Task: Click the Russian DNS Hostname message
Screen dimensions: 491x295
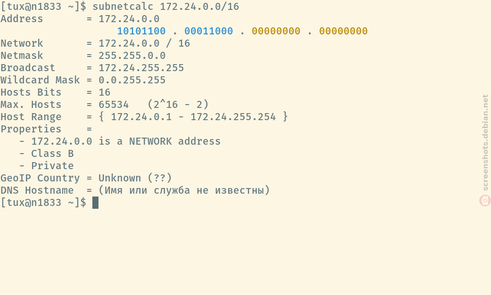Action: click(184, 190)
